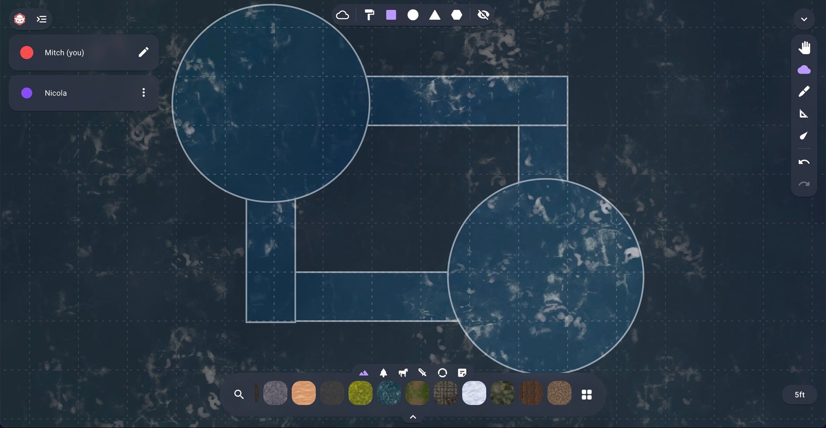Edit Mitch's player name with pencil
This screenshot has height=428, width=826.
[143, 52]
